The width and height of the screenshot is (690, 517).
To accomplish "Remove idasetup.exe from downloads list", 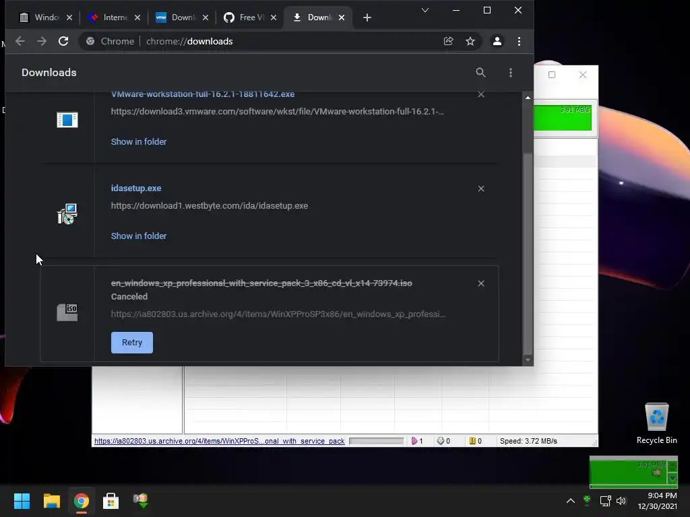I will click(x=481, y=188).
